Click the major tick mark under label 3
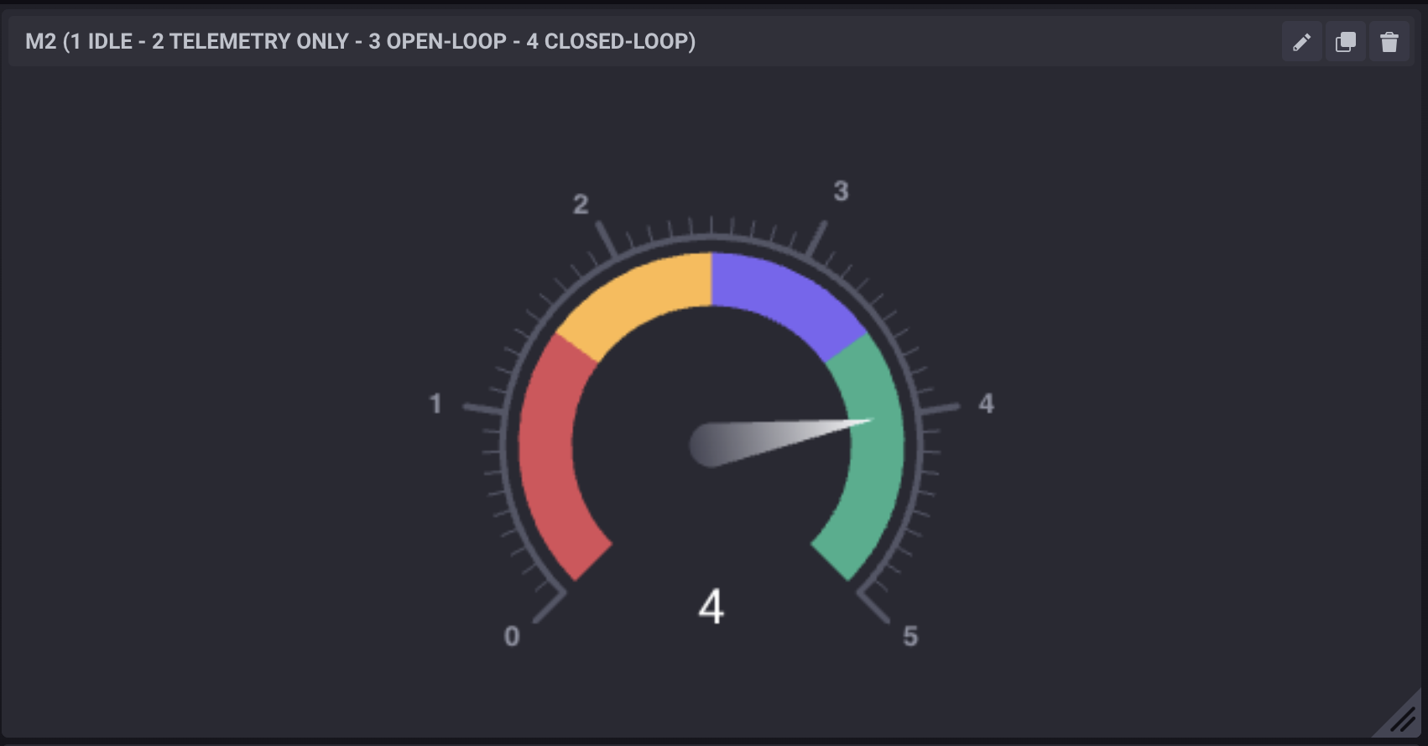The image size is (1428, 746). coord(816,239)
